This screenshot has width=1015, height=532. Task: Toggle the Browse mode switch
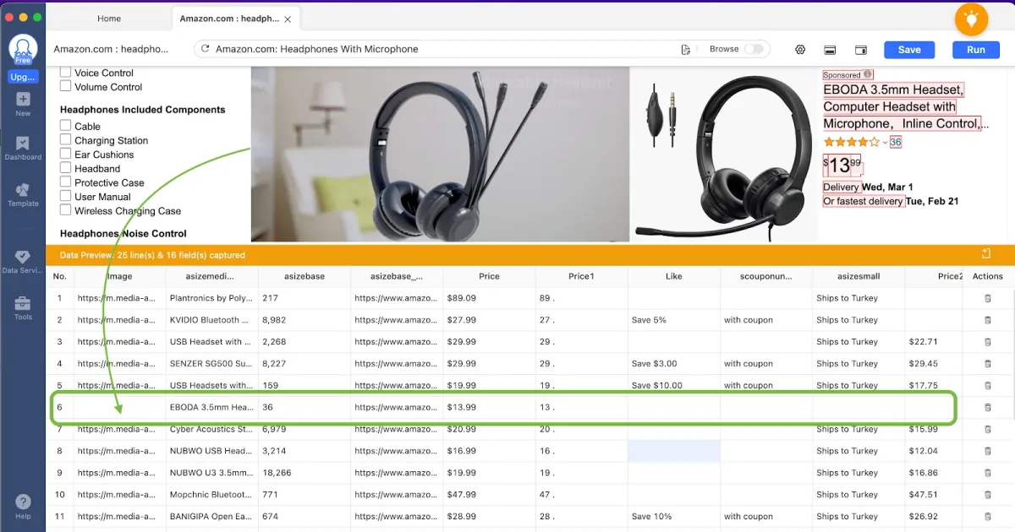pyautogui.click(x=754, y=49)
